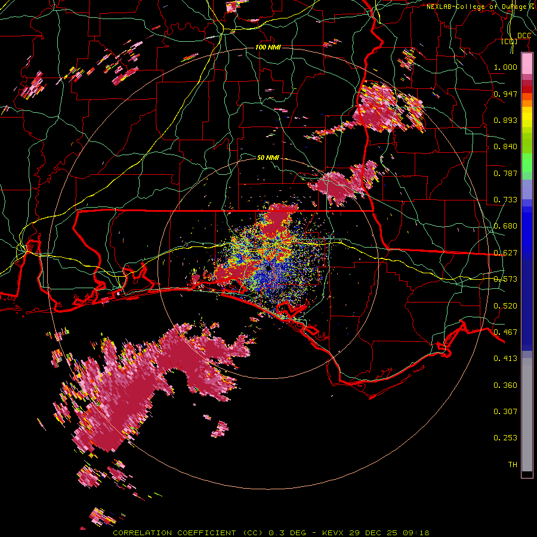Click the 0.3 DEG elevation text
This screenshot has height=537, width=537.
[x=287, y=533]
